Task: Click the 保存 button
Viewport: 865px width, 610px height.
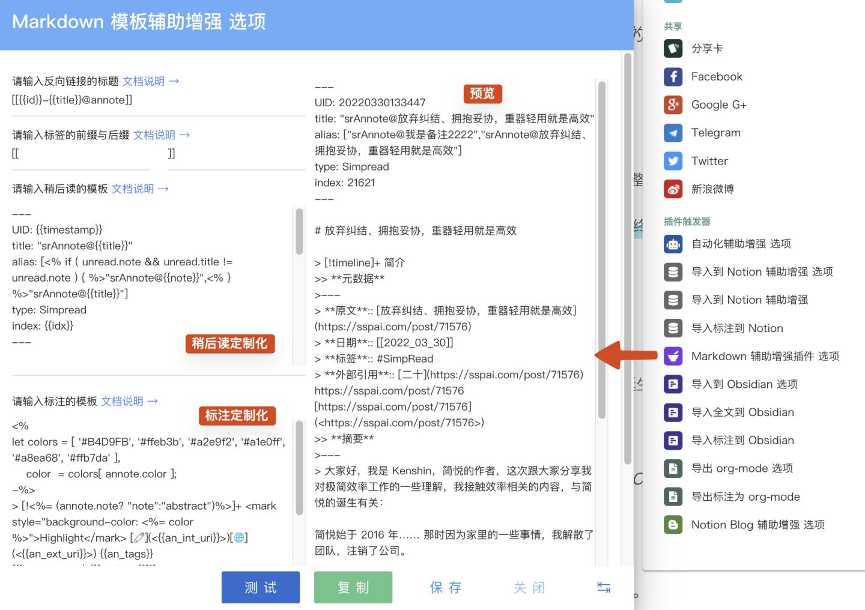Action: click(446, 587)
